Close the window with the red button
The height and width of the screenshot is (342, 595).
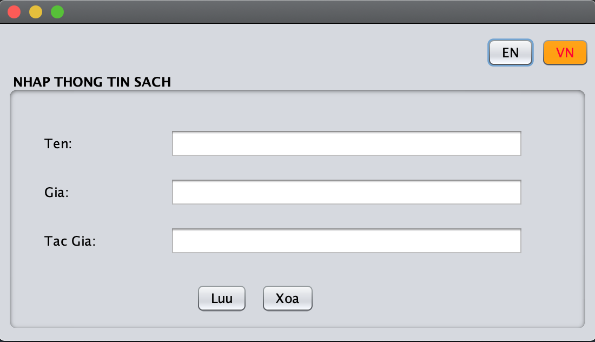pyautogui.click(x=14, y=12)
